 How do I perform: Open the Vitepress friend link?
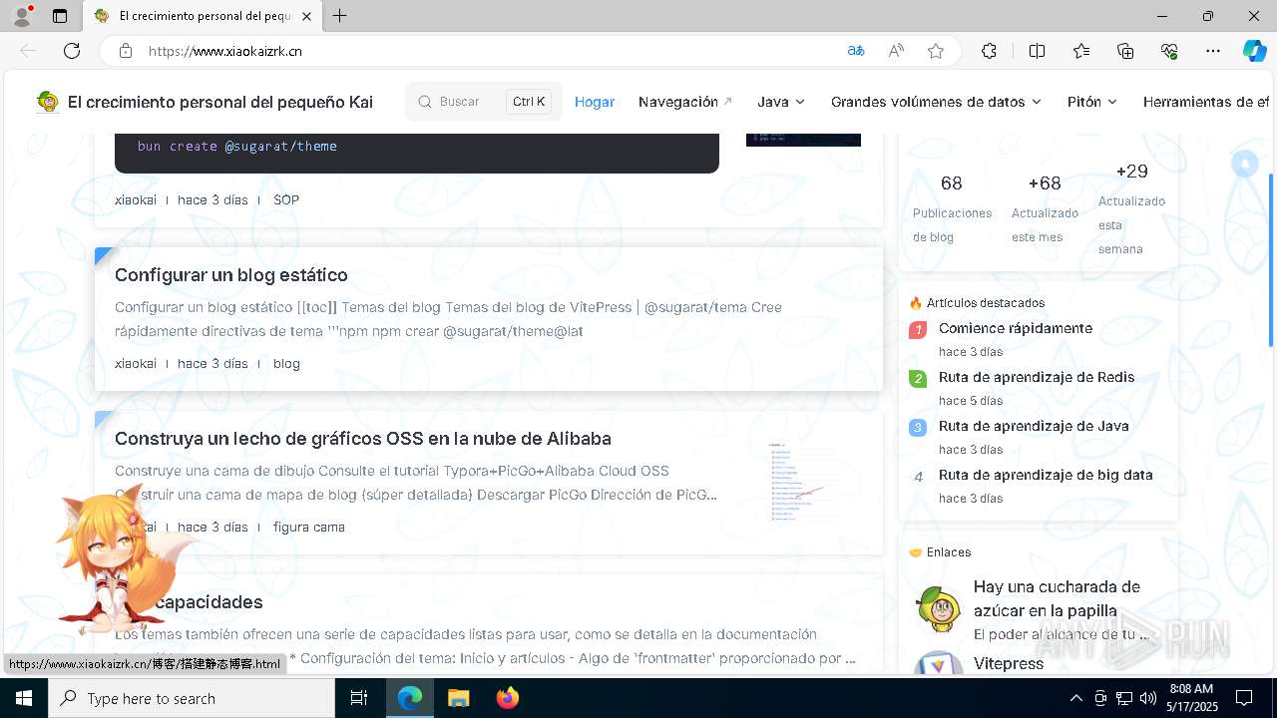click(x=1009, y=663)
